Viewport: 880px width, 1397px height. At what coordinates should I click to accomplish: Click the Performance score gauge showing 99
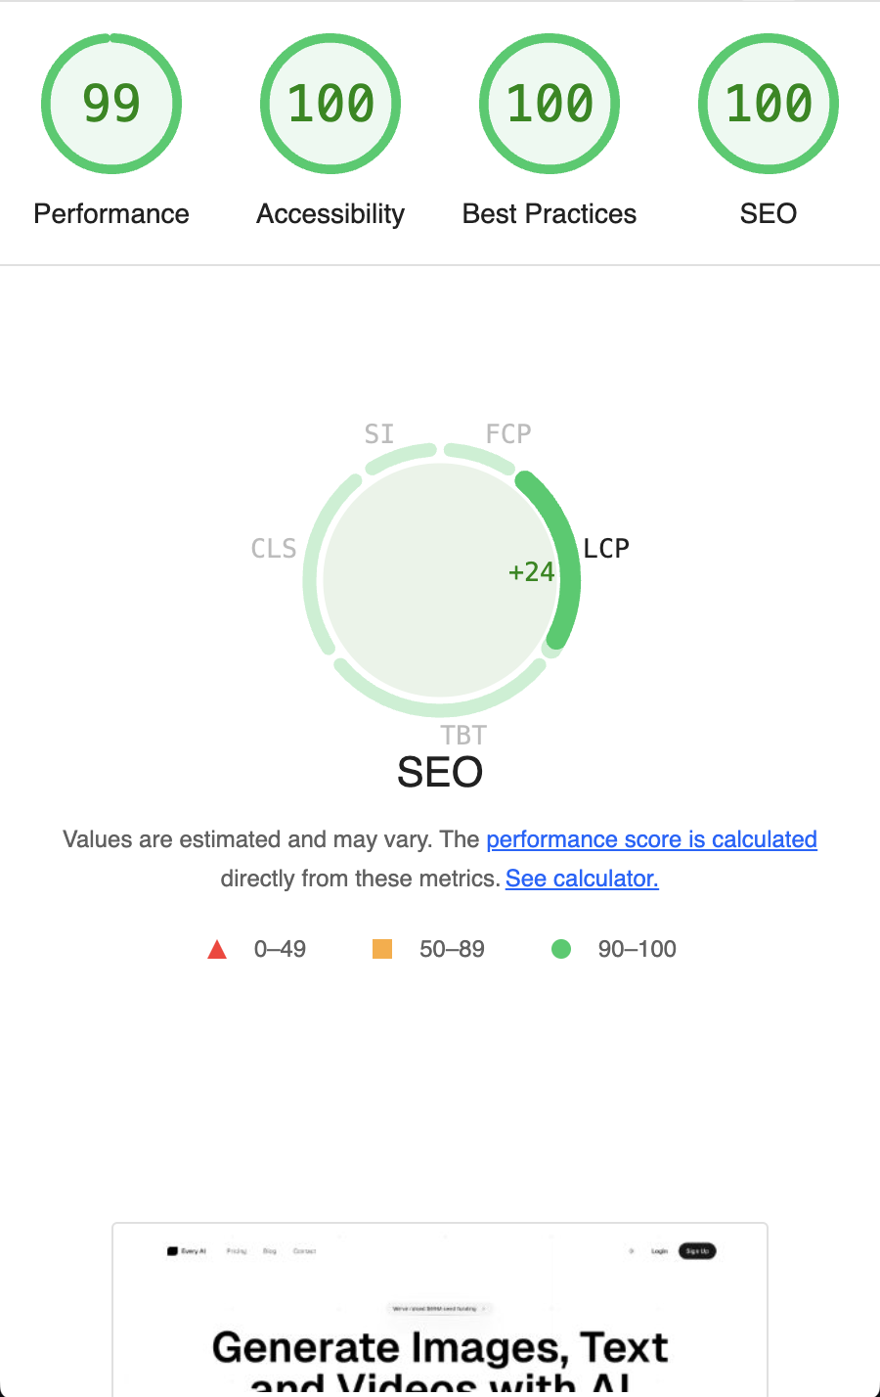pyautogui.click(x=111, y=104)
